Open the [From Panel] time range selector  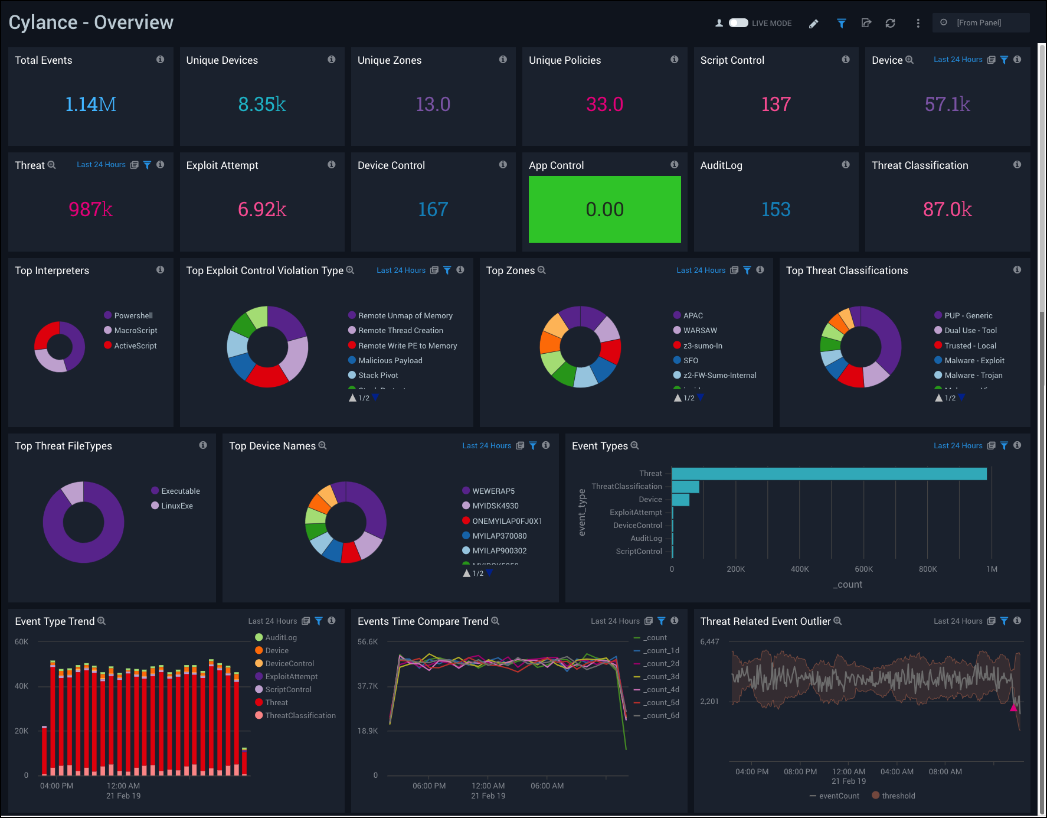[980, 22]
